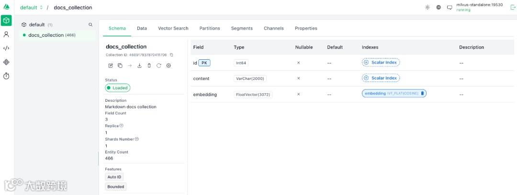Open the language globe selector
The height and width of the screenshot is (195, 517).
point(438,8)
